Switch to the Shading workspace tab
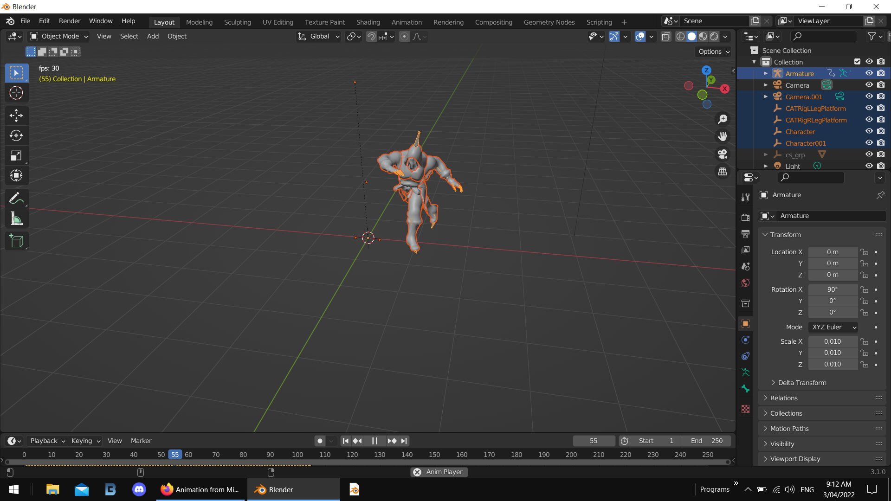The height and width of the screenshot is (501, 891). coord(368,22)
